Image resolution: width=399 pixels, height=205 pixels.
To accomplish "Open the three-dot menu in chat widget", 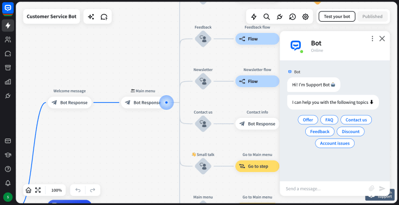I will click(x=372, y=38).
